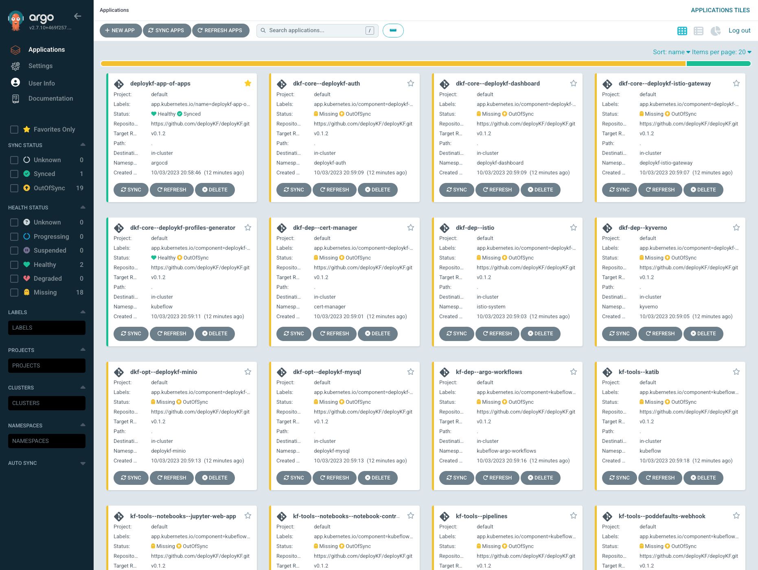Star the kf-dep--argo-workflows application
Viewport: 758px width, 570px height.
click(574, 372)
